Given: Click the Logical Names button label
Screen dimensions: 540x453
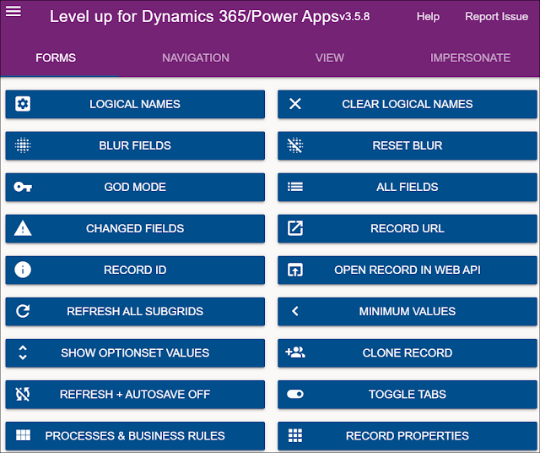Looking at the screenshot, I should (135, 104).
